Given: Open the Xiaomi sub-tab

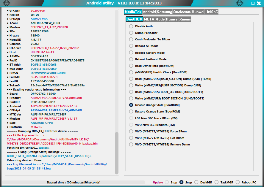Looking at the screenshot, I should 185,19.
